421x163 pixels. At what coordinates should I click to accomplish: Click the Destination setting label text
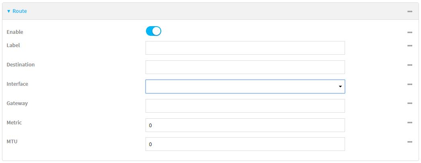coord(21,64)
